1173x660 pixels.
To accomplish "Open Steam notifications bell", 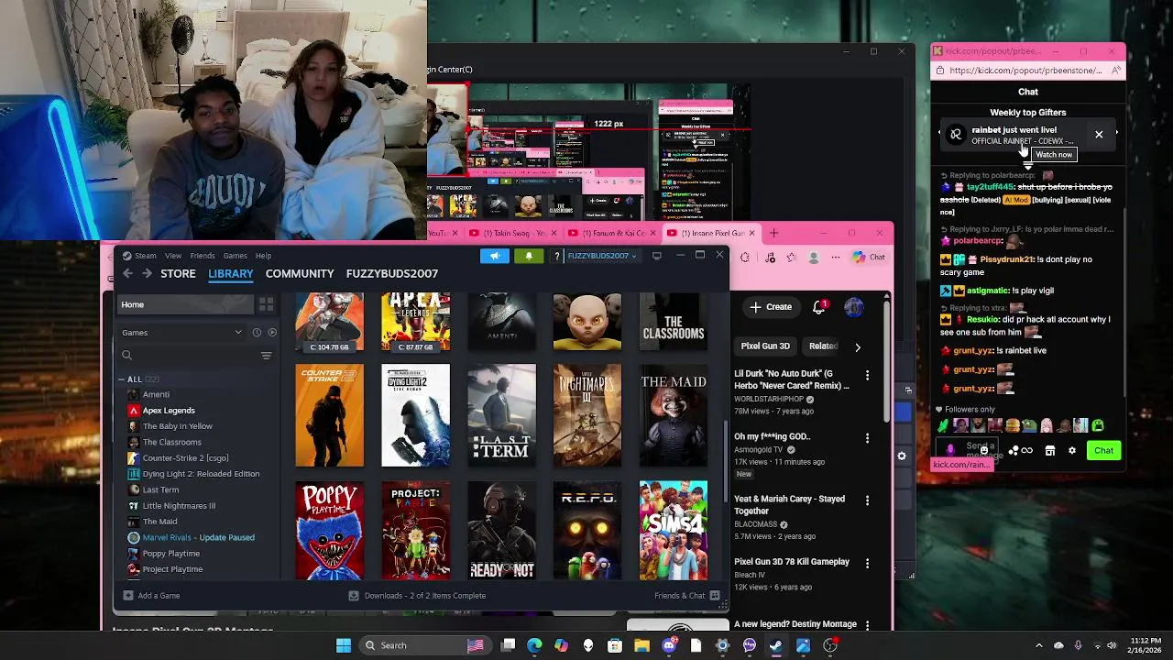I will [x=529, y=256].
